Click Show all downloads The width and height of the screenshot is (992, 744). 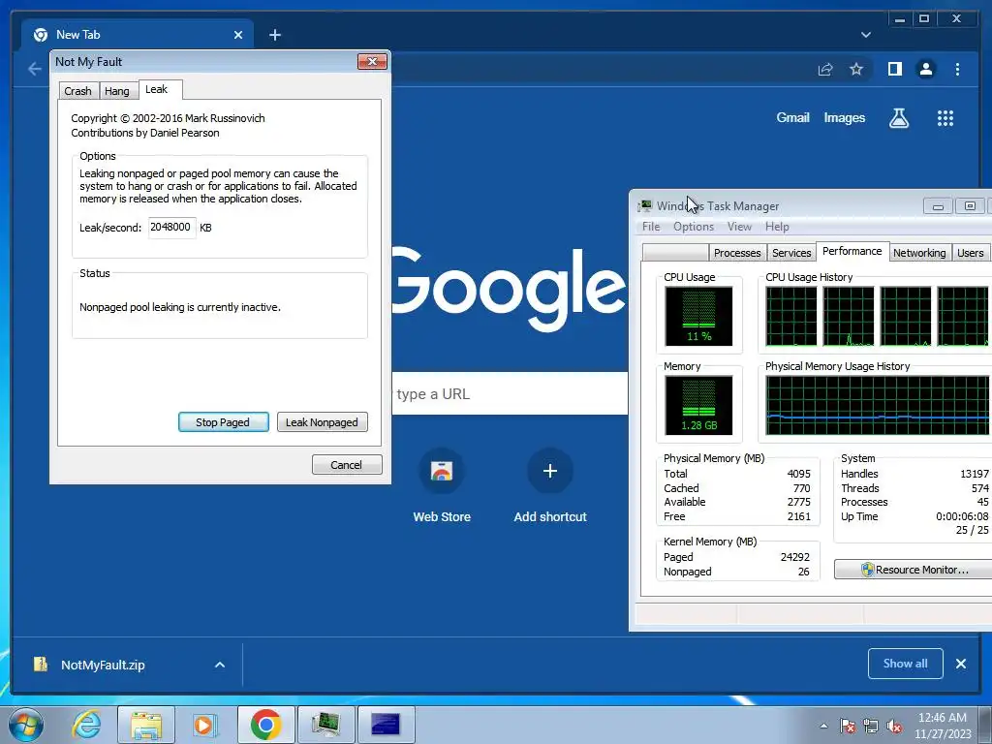point(906,663)
